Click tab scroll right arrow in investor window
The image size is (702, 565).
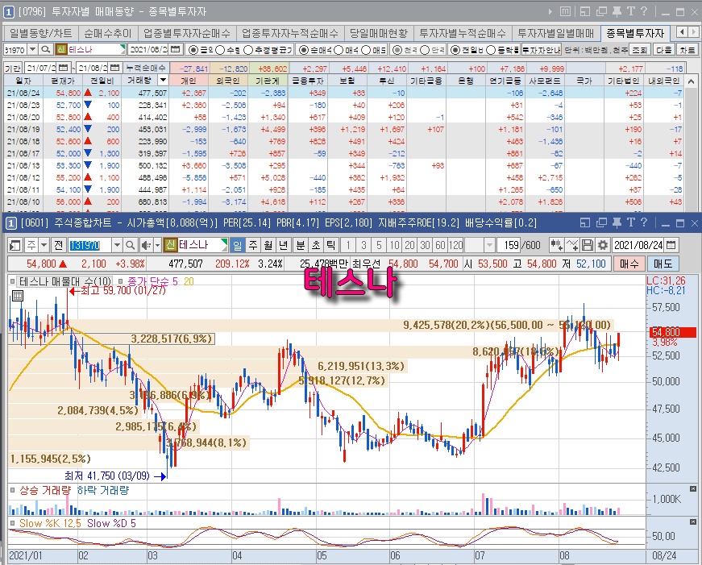coord(693,31)
